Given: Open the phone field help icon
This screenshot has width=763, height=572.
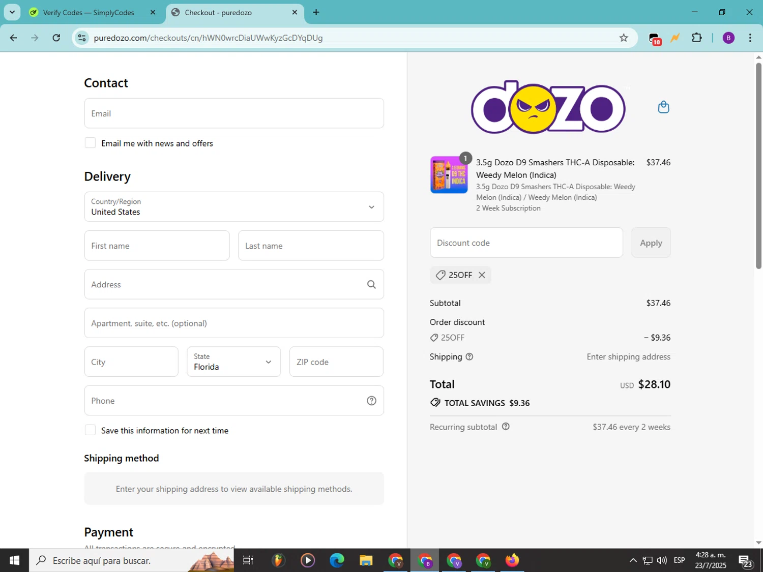Looking at the screenshot, I should [x=371, y=401].
